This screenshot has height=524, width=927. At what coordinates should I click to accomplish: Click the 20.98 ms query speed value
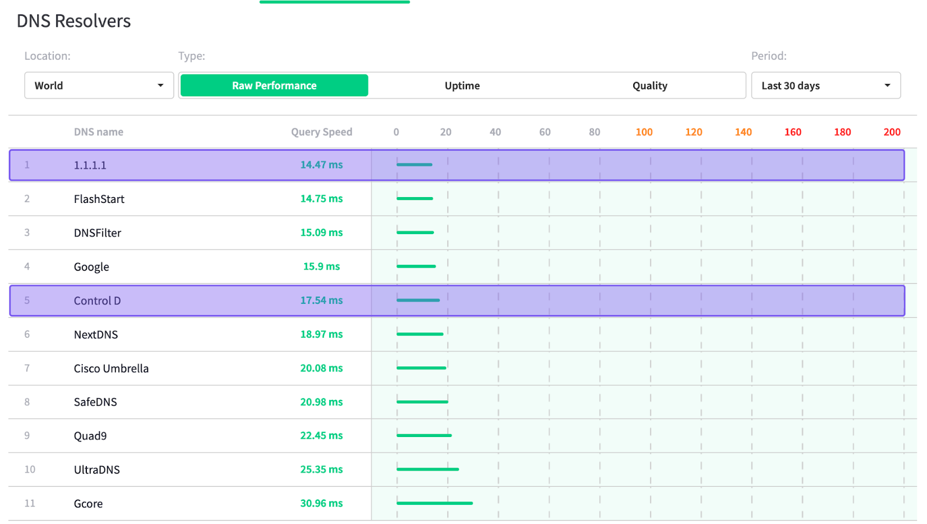click(x=322, y=402)
